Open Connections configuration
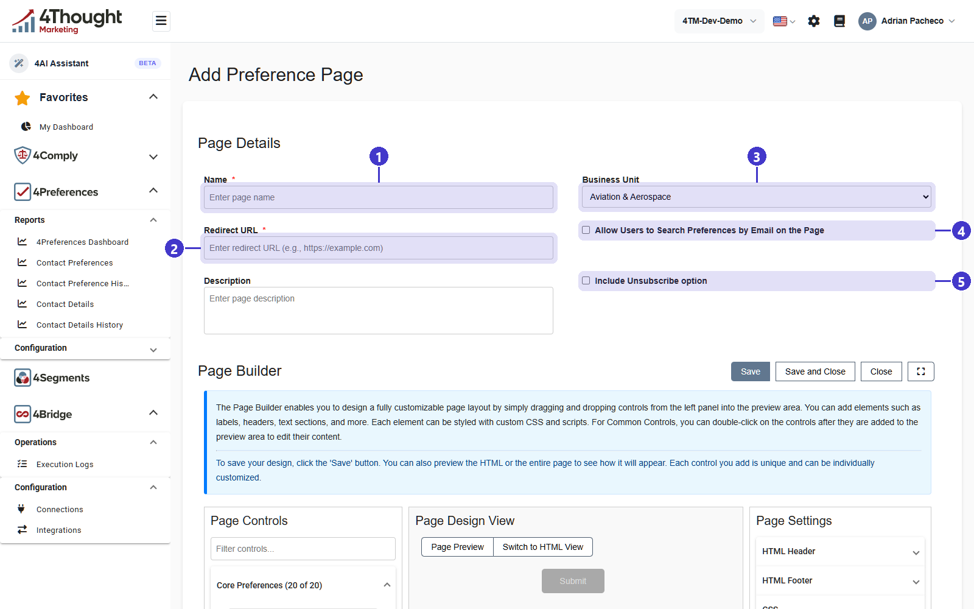The width and height of the screenshot is (974, 609). pos(60,509)
